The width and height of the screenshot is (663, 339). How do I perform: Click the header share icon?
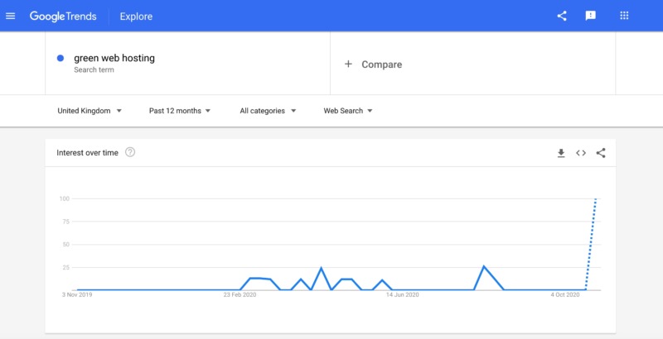(562, 16)
